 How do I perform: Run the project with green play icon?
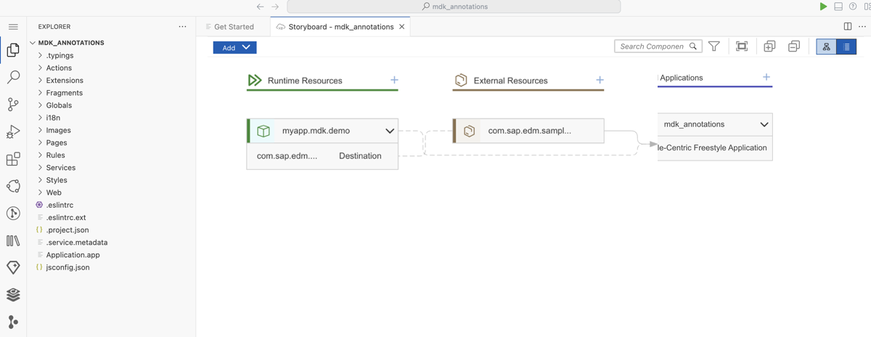(823, 7)
